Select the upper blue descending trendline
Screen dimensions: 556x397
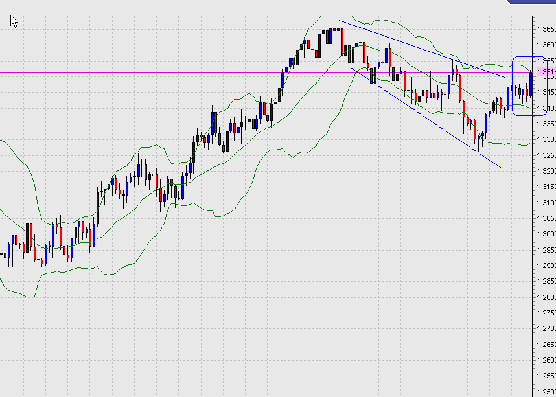(x=421, y=49)
